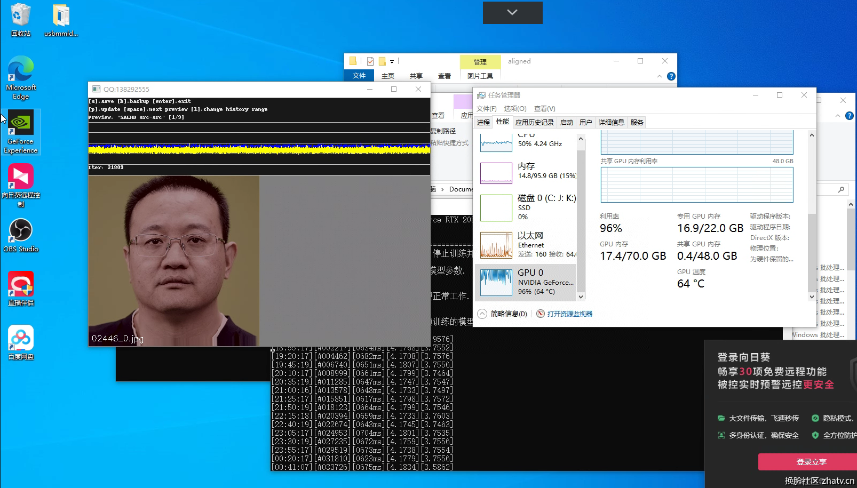Image resolution: width=857 pixels, height=488 pixels.
Task: Click the Documents breadcrumb in rear explorer
Action: 461,189
